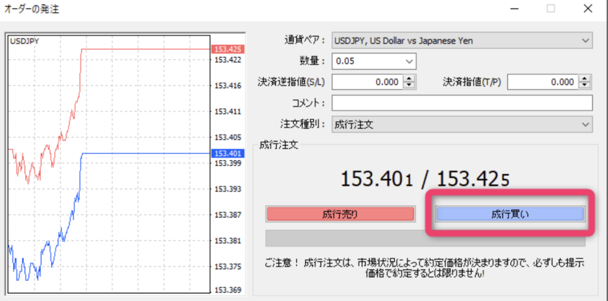Minimize the order window
This screenshot has height=301, width=608.
(514, 9)
